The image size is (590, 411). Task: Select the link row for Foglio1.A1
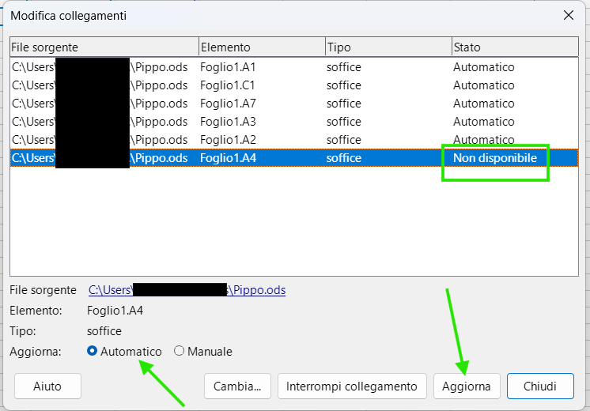[228, 67]
